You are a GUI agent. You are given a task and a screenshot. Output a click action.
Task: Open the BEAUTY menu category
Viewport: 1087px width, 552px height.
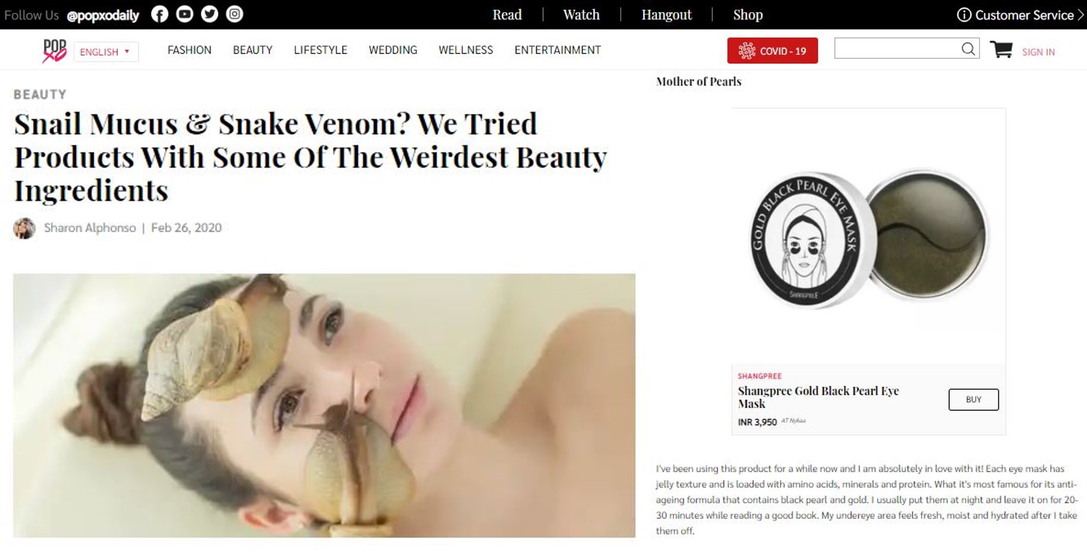252,50
